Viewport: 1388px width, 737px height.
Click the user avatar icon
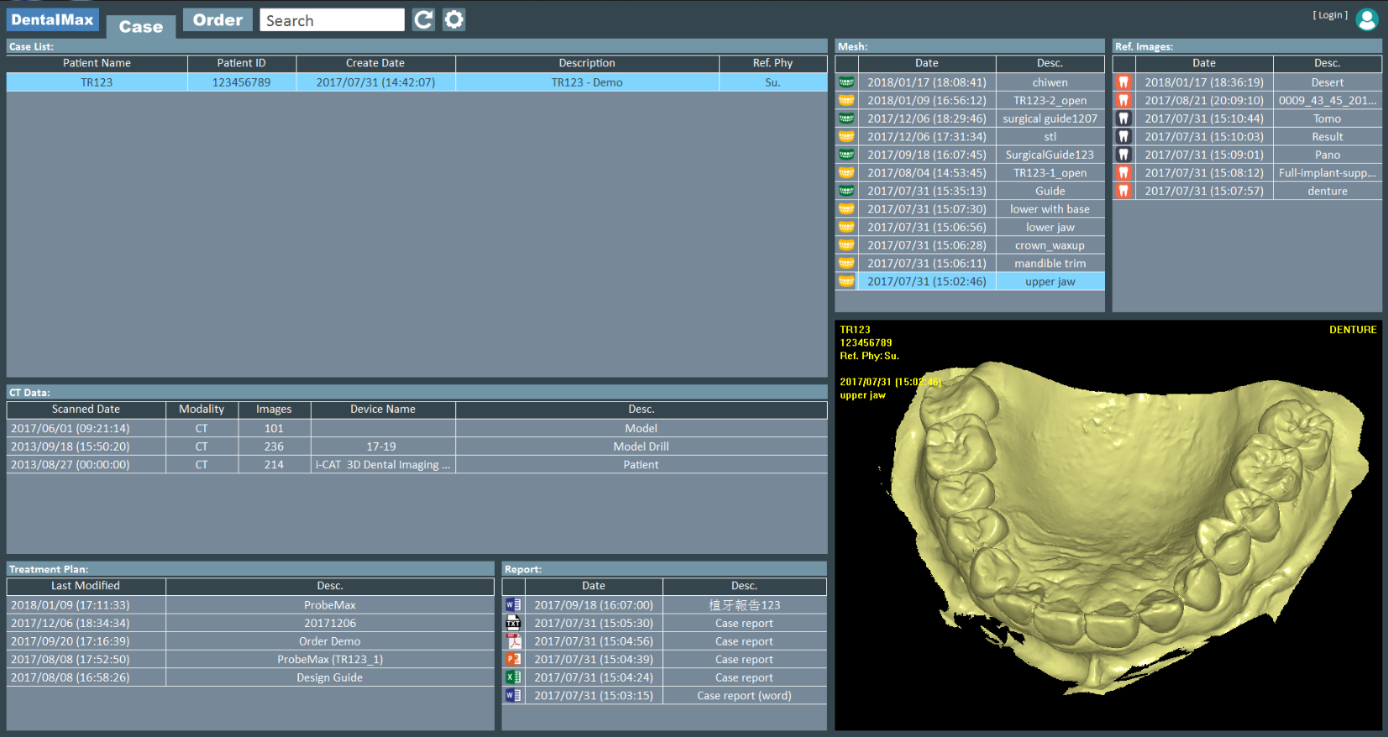[x=1367, y=19]
